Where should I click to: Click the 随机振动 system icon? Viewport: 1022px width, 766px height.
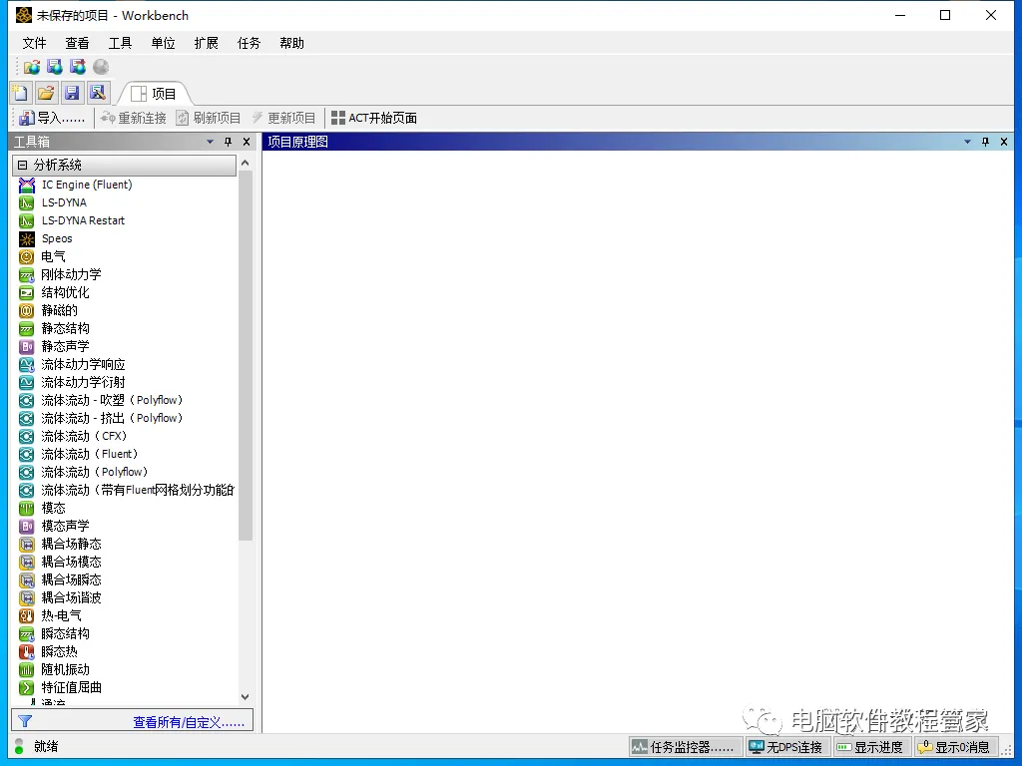27,669
